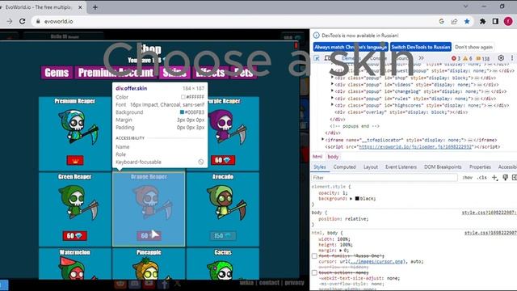
Task: Open the privacy footer link
Action: [294, 283]
